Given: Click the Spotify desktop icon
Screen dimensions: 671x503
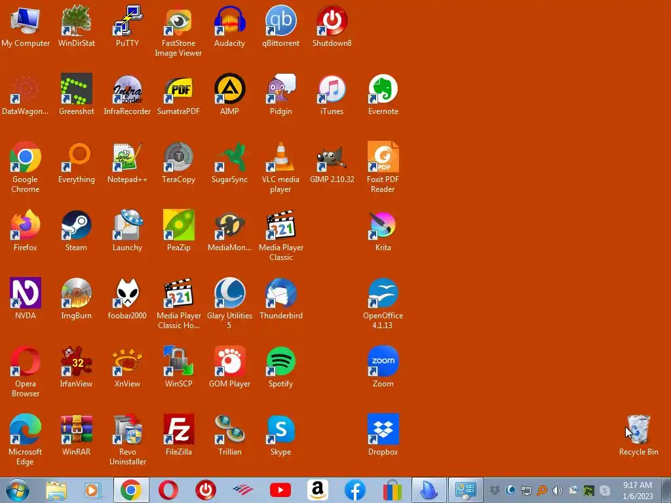Looking at the screenshot, I should point(280,361).
